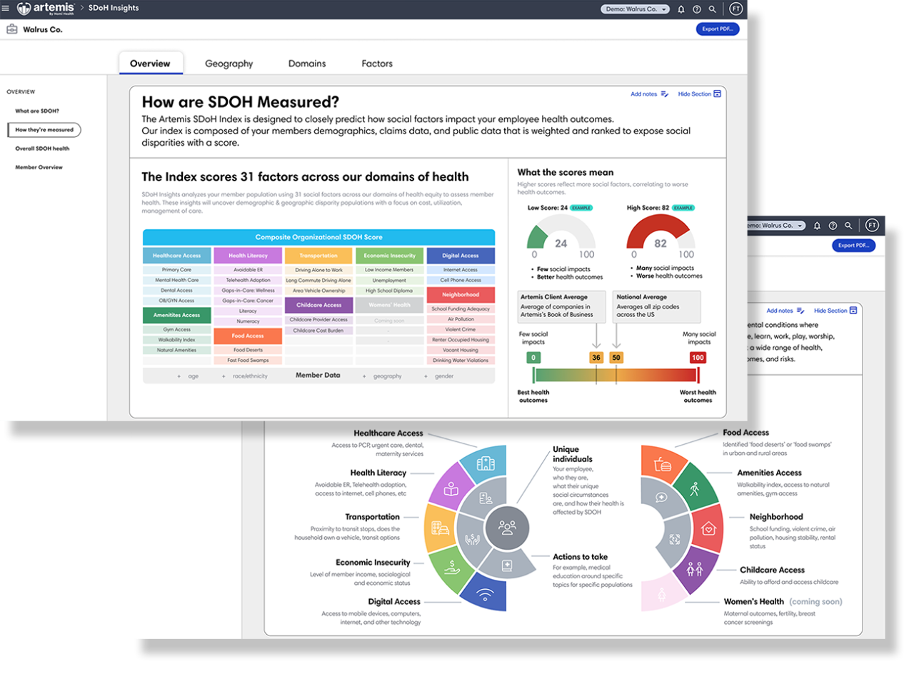Viewport: 914px width, 679px height.
Task: Expand the age option in Member Data
Action: pos(189,376)
